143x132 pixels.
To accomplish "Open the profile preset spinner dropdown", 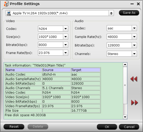I will point(111,13).
